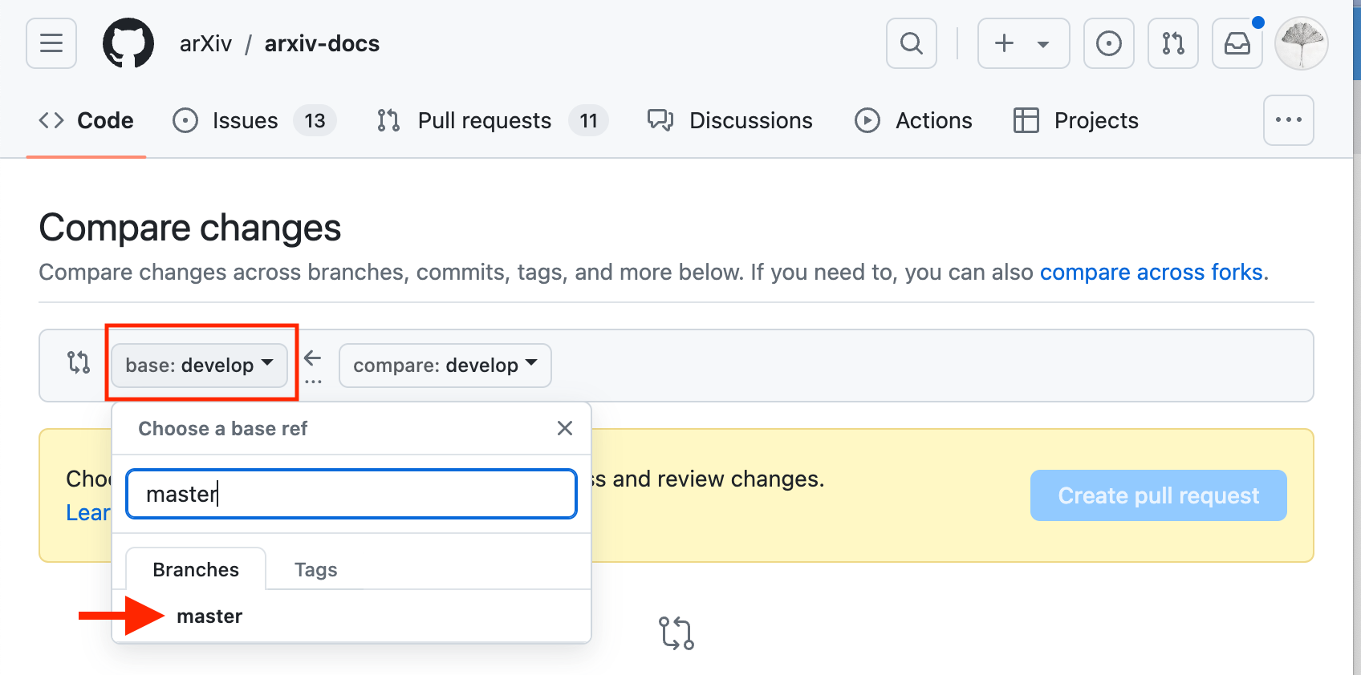The image size is (1361, 675).
Task: Show more repository tabs via ellipsis
Action: click(1288, 120)
